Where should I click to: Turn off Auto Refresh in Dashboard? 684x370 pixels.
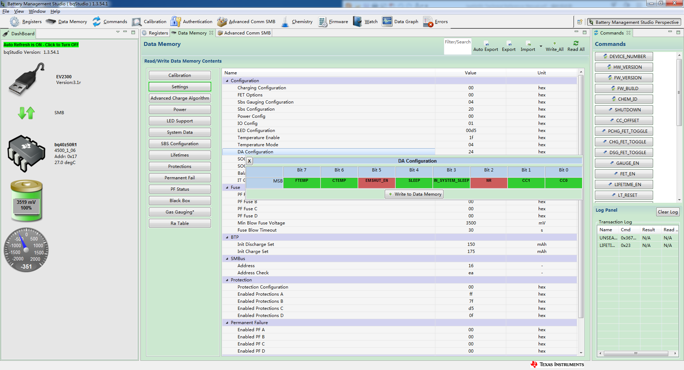click(41, 45)
